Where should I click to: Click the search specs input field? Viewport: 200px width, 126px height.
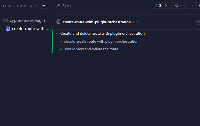tap(17, 5)
